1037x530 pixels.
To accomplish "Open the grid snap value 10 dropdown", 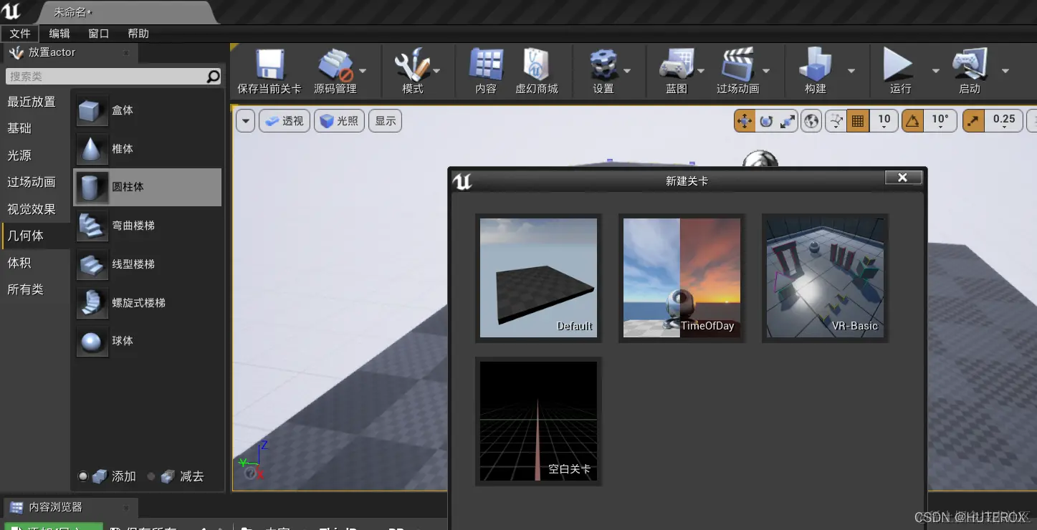I will coord(884,121).
